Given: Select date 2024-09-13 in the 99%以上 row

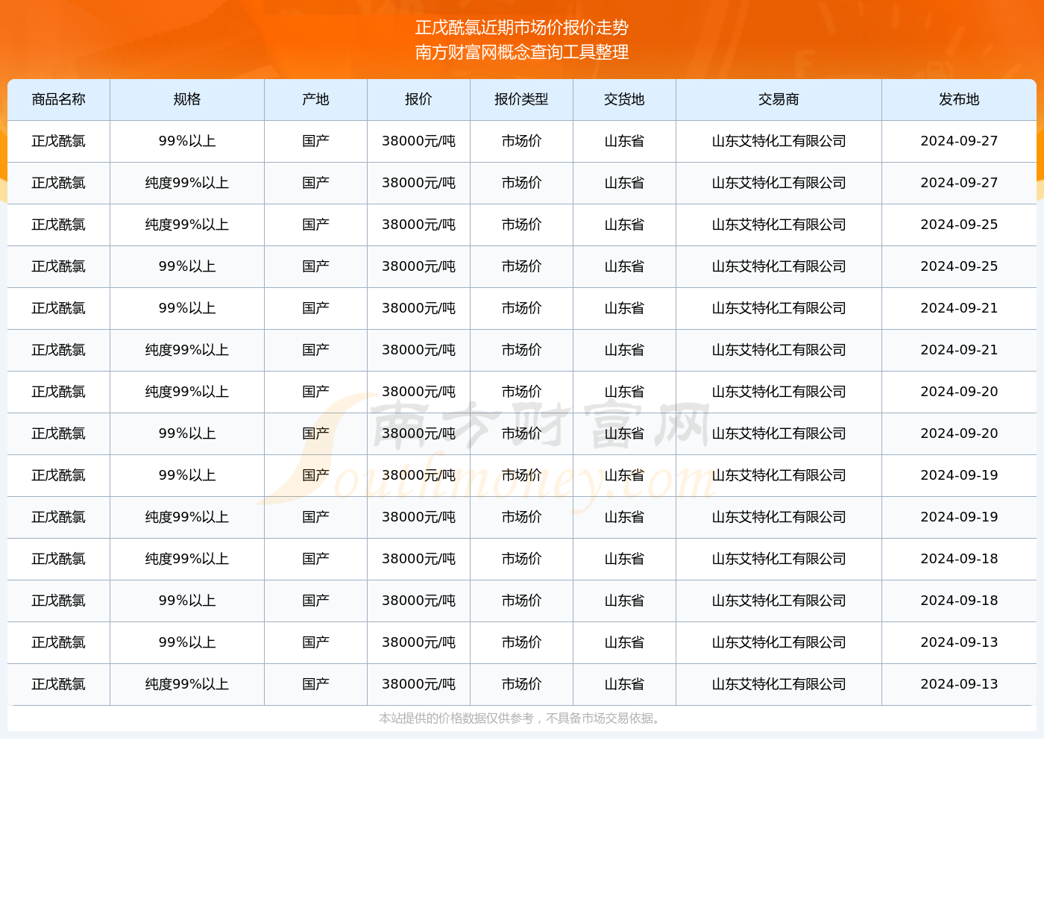Looking at the screenshot, I should pos(960,642).
